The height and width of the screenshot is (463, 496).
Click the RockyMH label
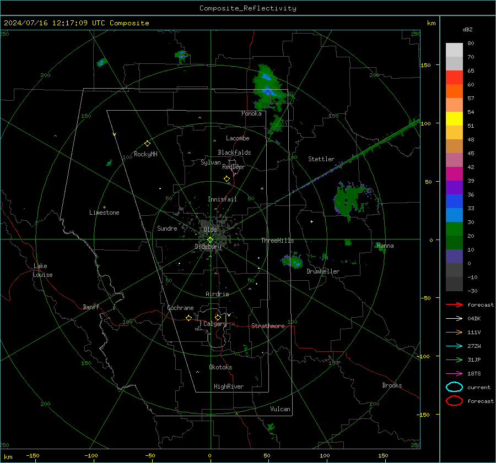[x=145, y=154]
